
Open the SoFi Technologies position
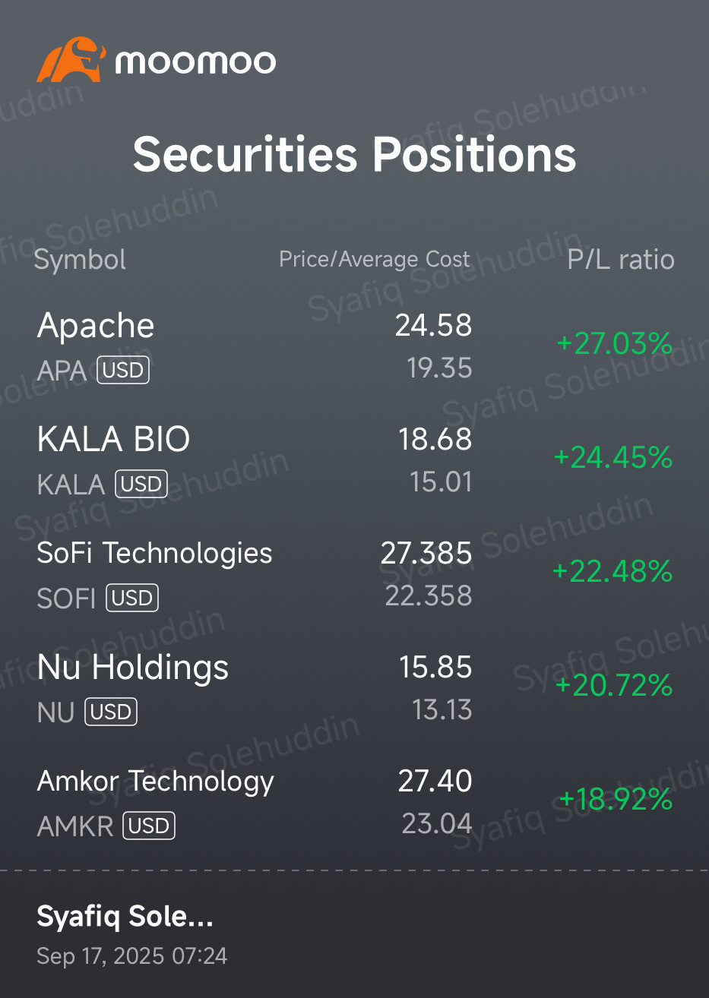point(354,573)
